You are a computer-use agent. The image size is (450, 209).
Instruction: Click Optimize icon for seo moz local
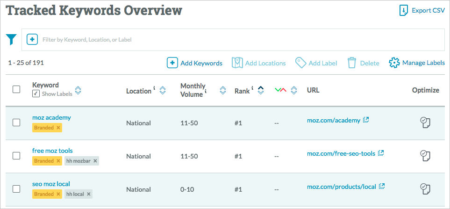[425, 188]
